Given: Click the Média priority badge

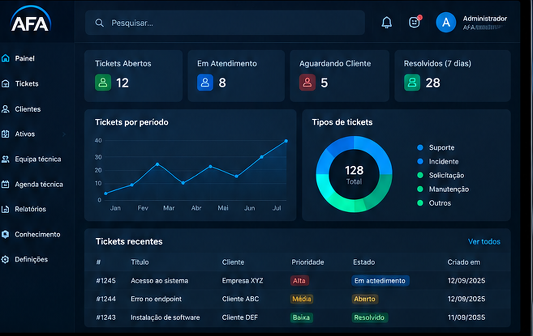Looking at the screenshot, I should pos(302,299).
